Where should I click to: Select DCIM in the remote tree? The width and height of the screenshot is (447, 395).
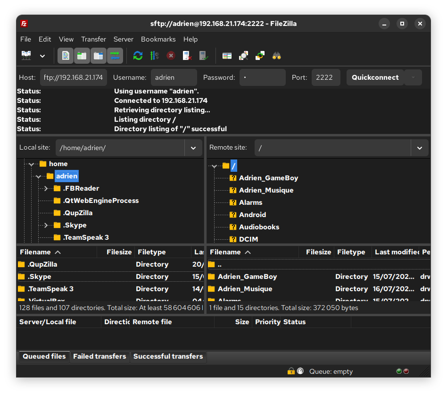(x=248, y=239)
